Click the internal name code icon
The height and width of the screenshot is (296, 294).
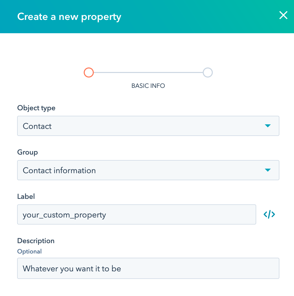tap(269, 214)
